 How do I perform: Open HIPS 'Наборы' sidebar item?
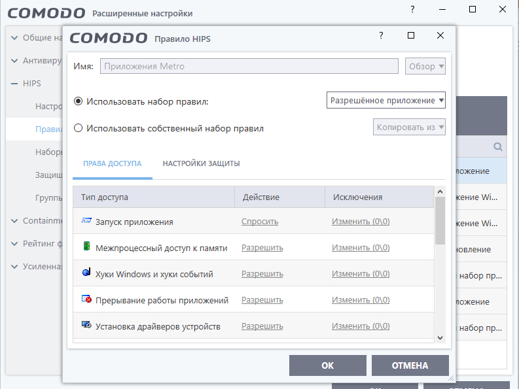click(48, 152)
